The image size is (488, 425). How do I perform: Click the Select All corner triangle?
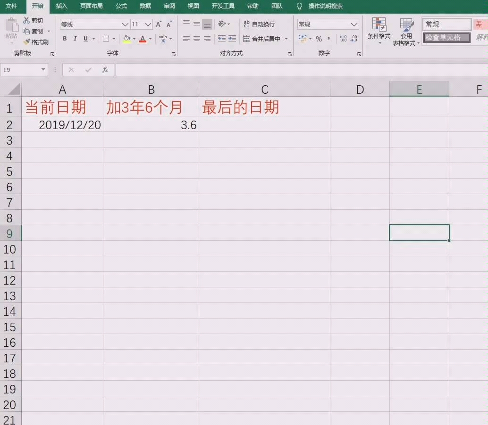tap(14, 89)
